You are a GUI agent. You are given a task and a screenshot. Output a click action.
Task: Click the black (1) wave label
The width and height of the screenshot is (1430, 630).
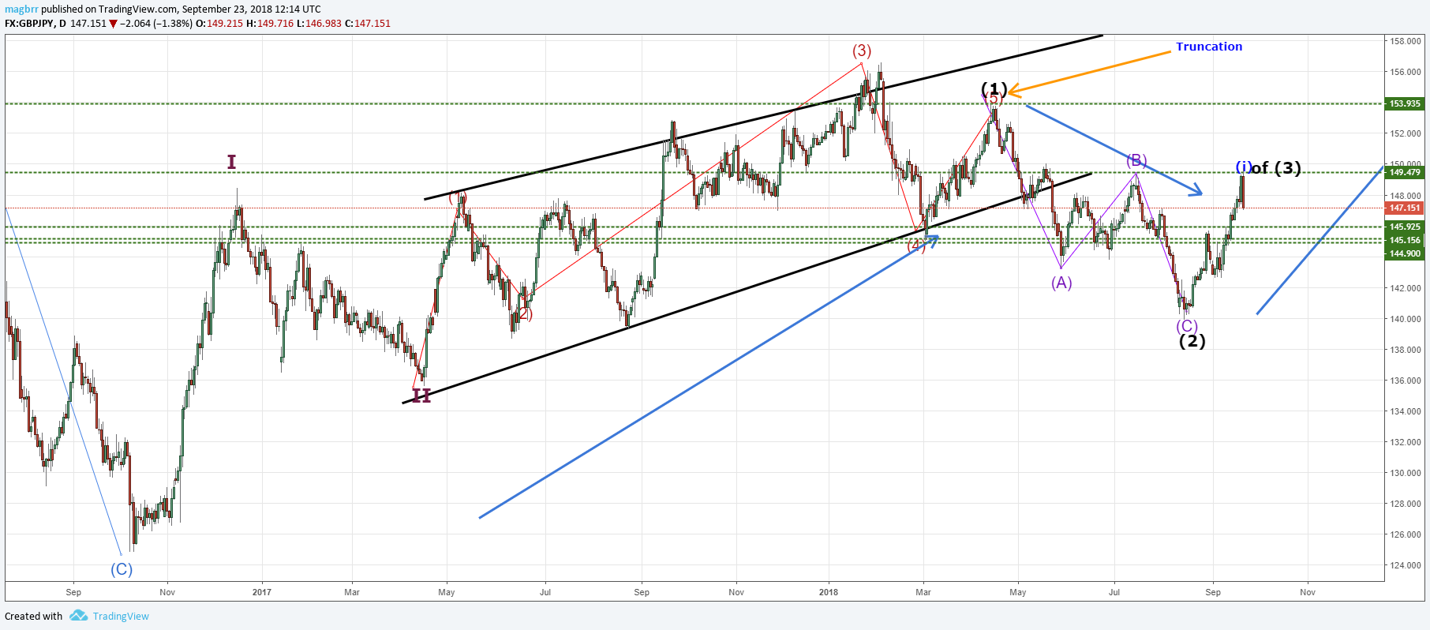coord(994,88)
